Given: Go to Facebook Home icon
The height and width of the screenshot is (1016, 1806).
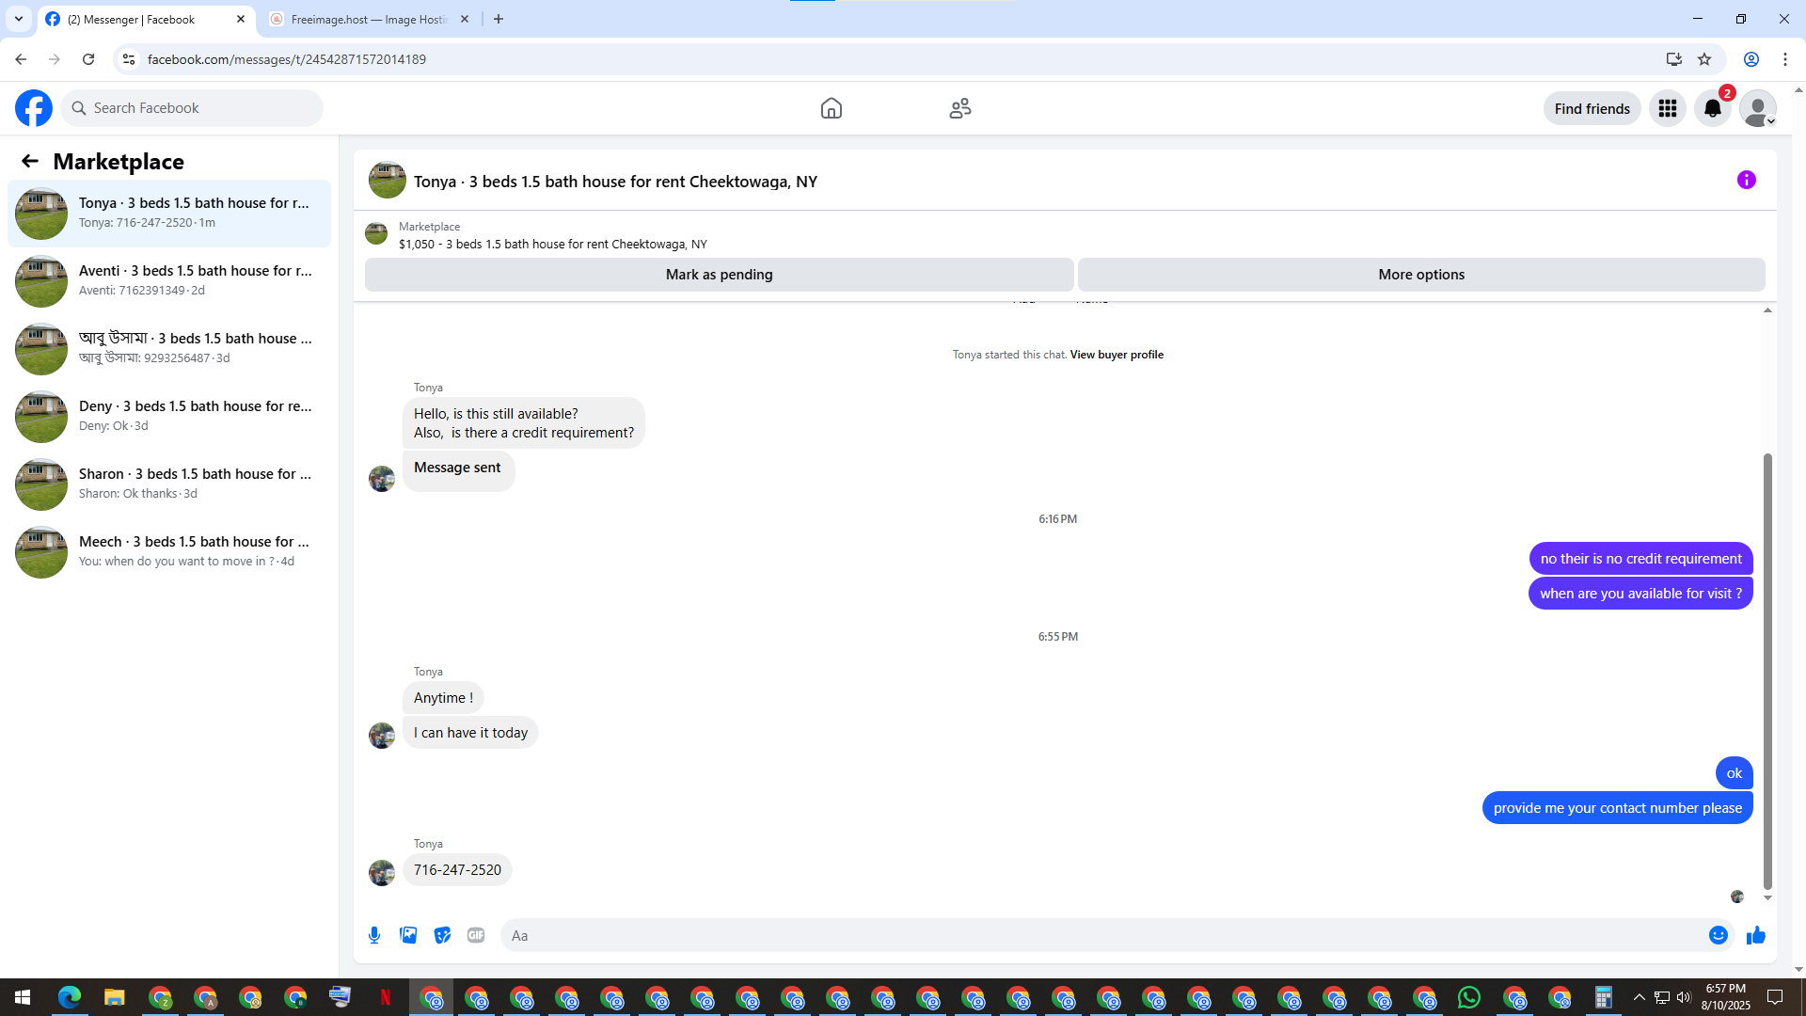Looking at the screenshot, I should [831, 109].
